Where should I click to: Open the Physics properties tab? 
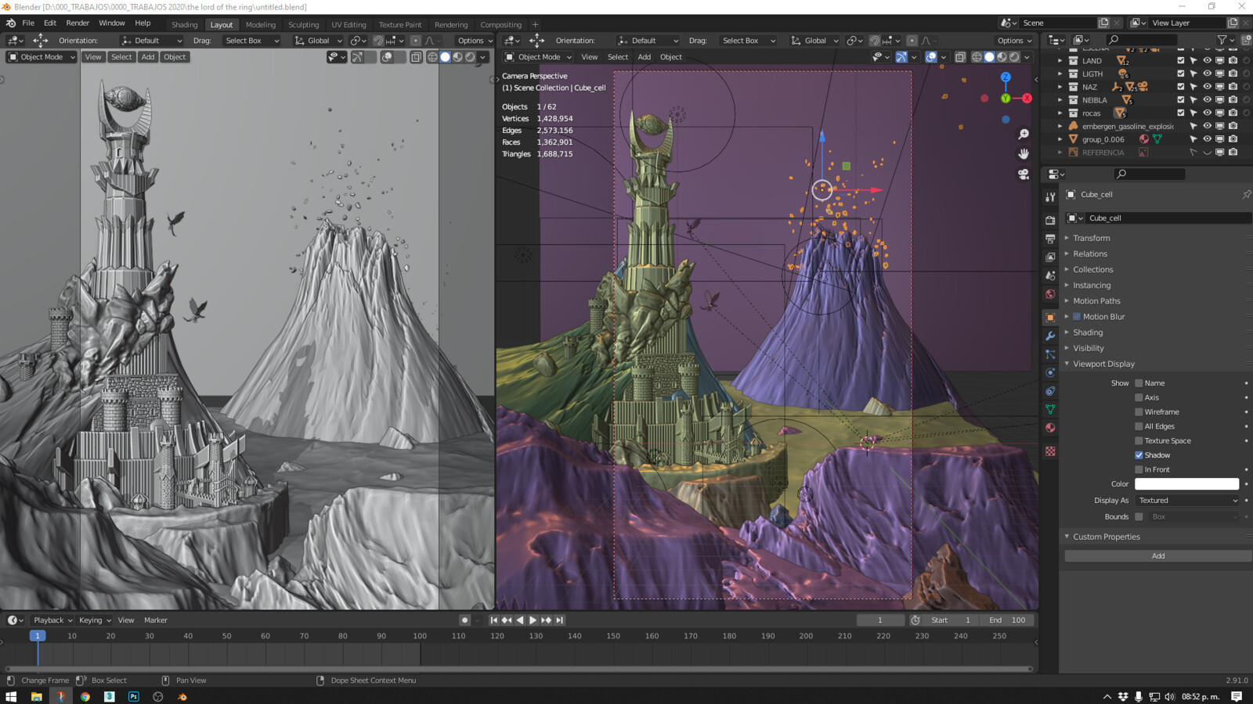click(1050, 373)
